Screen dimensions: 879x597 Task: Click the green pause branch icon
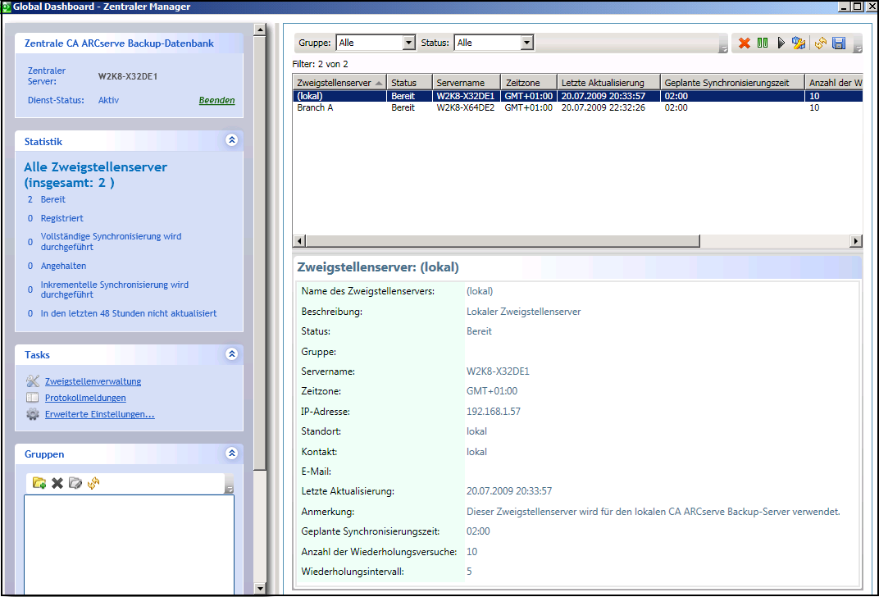(763, 43)
